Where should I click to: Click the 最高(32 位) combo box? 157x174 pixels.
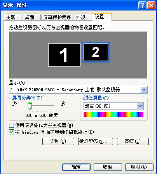pyautogui.click(x=113, y=106)
